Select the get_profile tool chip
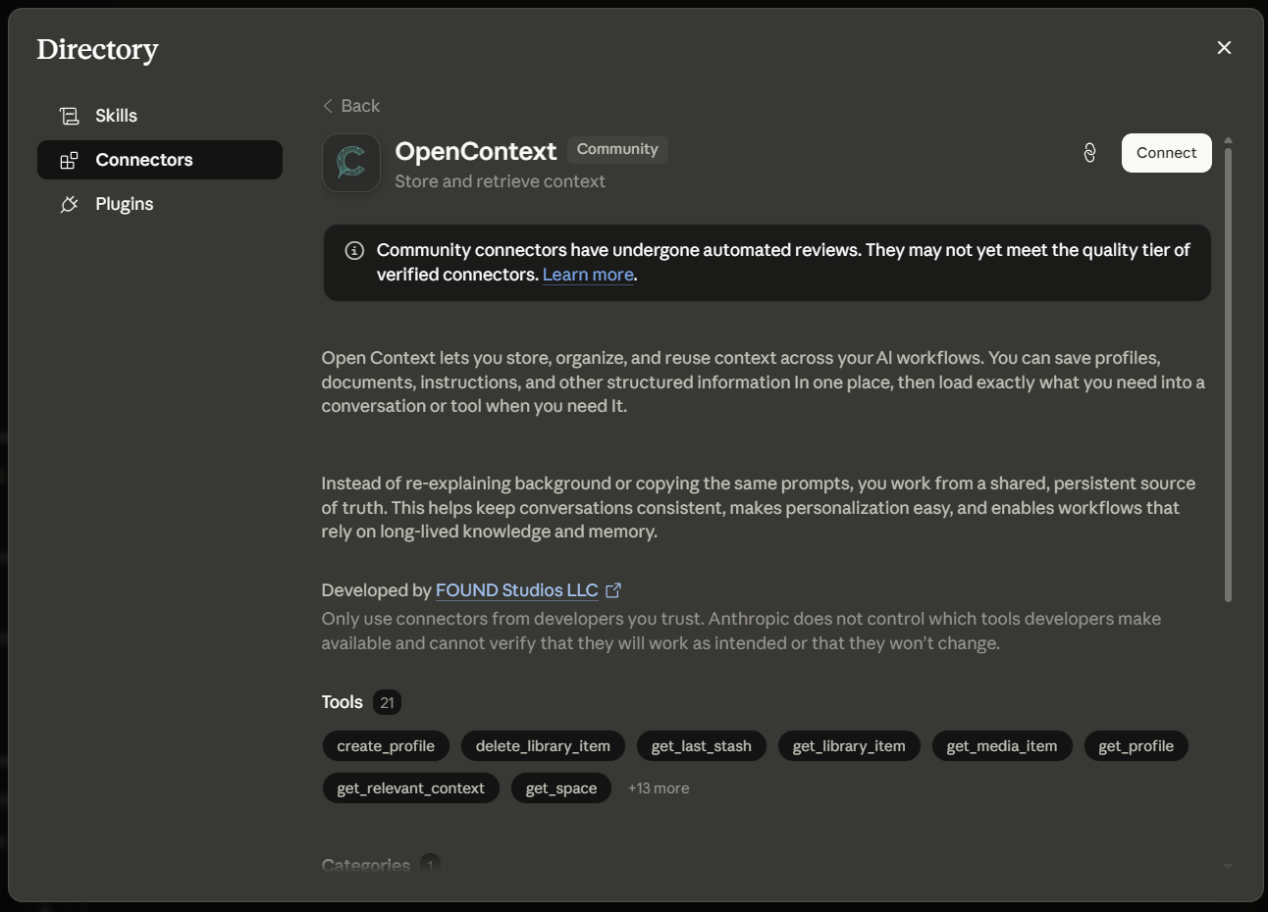1268x912 pixels. (1136, 746)
